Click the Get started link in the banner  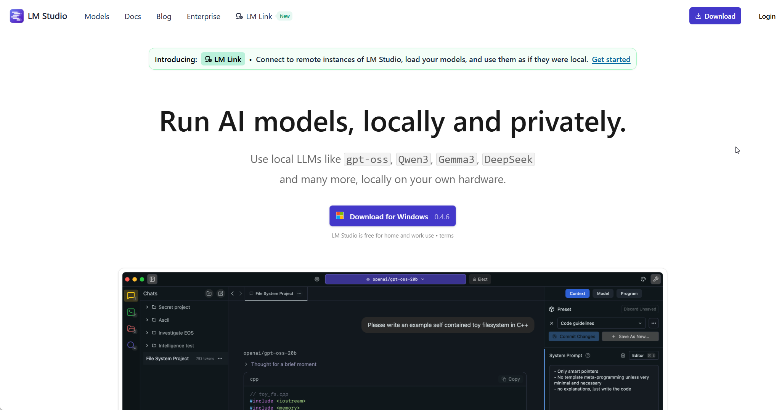point(611,59)
